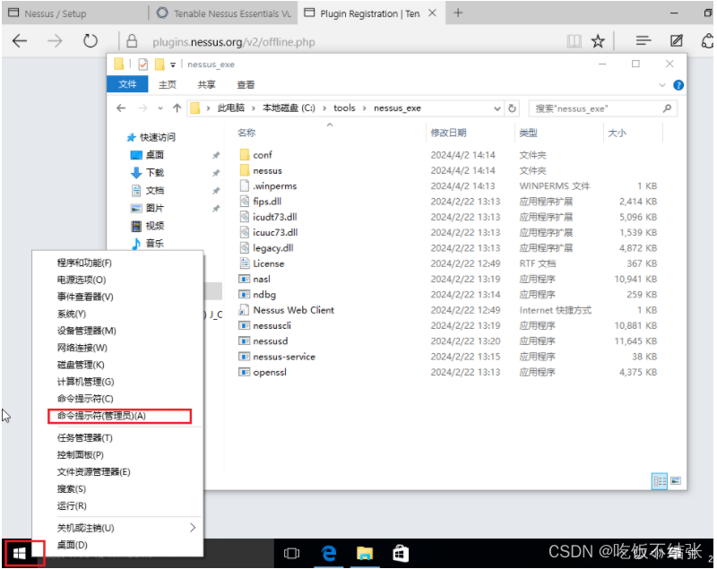Click 本地磁盘 (C:) in the path
This screenshot has width=717, height=569.
289,108
